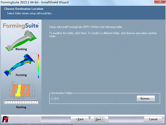
Task: Click the Forming label
Action: tap(21, 75)
